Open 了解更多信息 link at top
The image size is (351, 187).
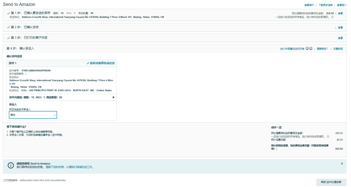pos(325,5)
